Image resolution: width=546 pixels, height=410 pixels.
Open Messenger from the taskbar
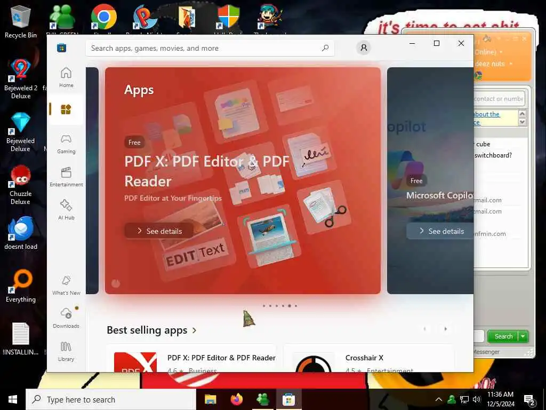[x=262, y=399]
